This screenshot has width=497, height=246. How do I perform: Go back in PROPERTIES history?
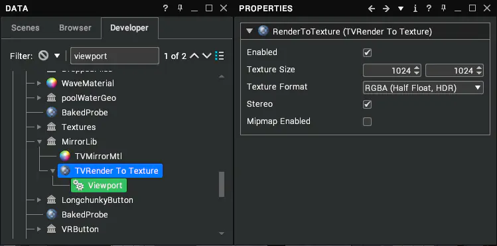pyautogui.click(x=372, y=9)
